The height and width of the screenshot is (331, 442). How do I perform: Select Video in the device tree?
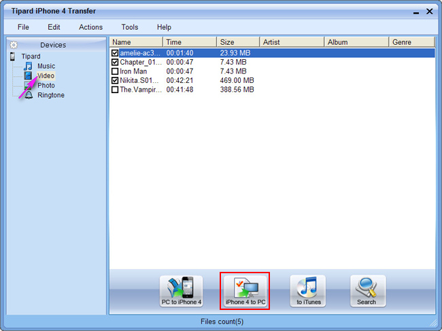tap(46, 75)
